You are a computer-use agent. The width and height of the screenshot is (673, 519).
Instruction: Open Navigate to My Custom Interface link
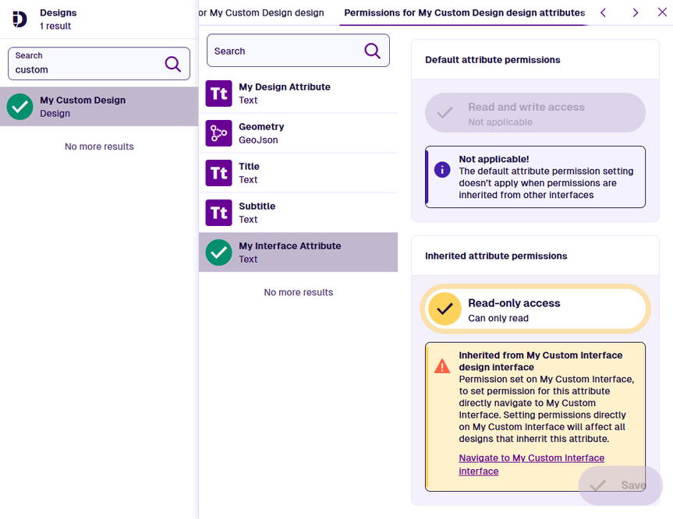pos(531,464)
